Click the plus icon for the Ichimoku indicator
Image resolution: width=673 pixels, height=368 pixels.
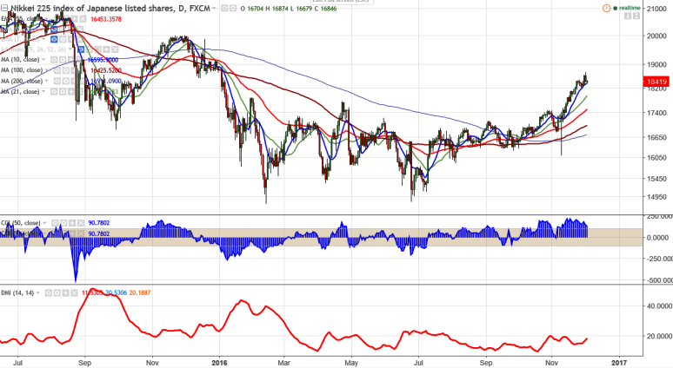106,49
